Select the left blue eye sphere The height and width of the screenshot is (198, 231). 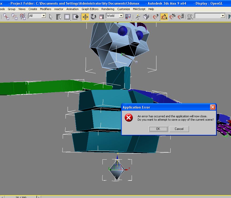[x=123, y=31]
